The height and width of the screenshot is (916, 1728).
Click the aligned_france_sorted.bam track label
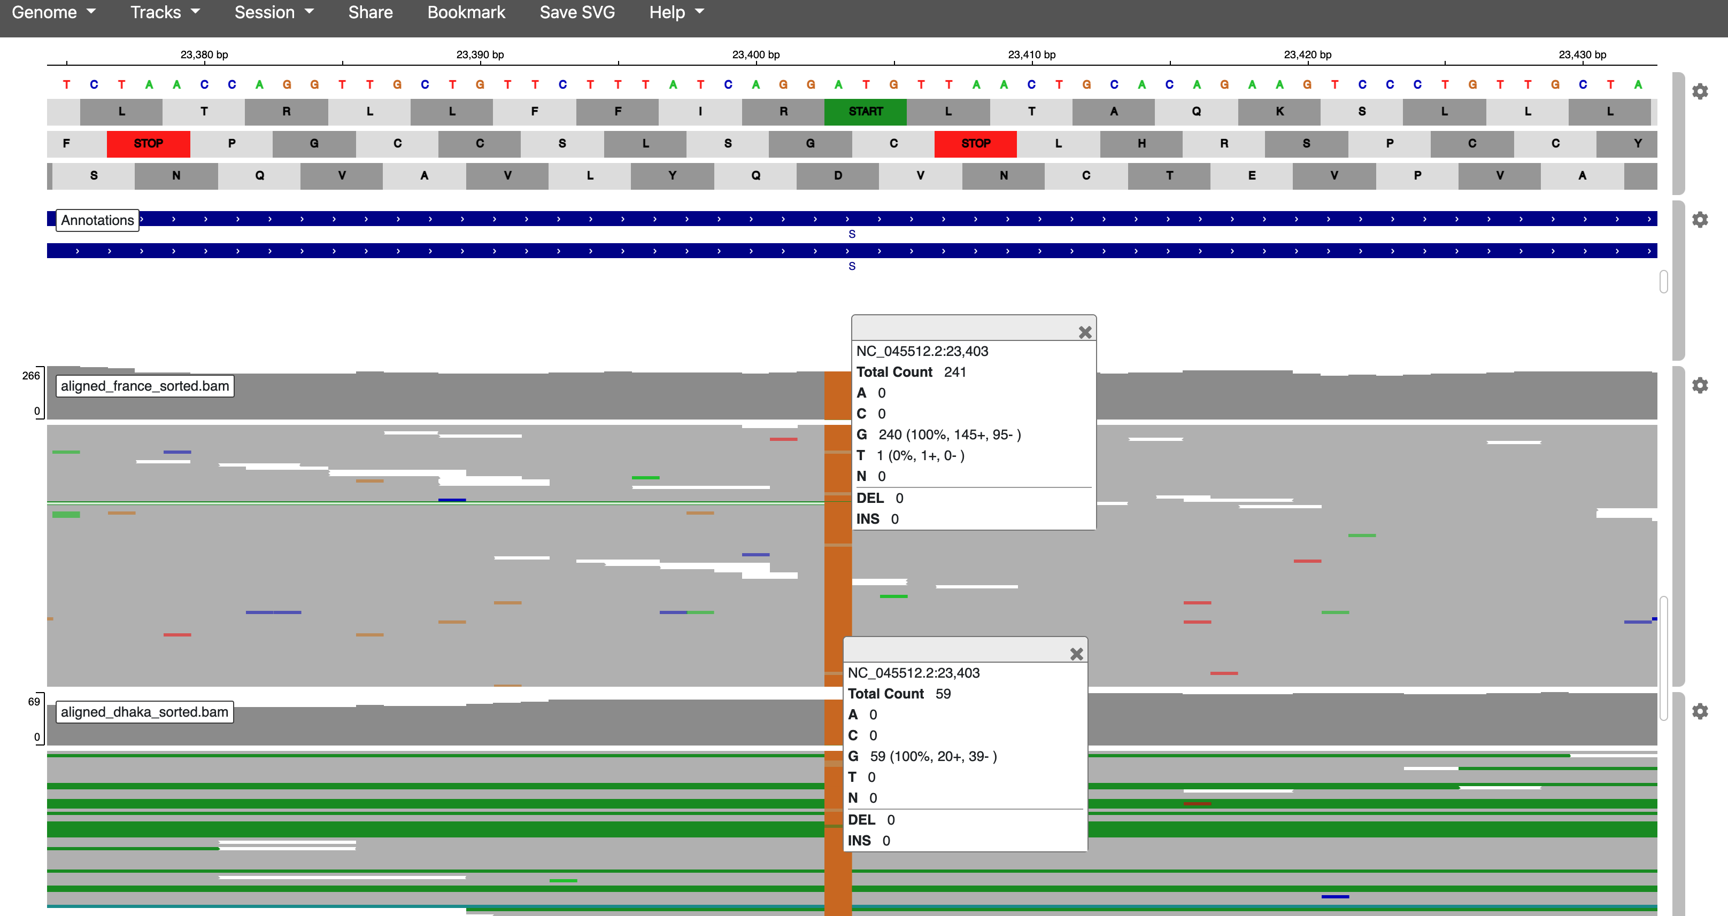click(x=145, y=385)
